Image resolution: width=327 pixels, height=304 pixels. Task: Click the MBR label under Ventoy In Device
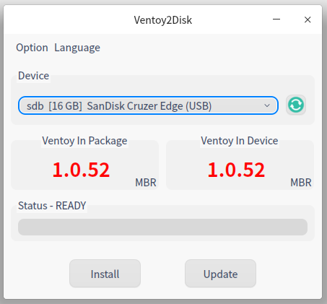pos(301,183)
